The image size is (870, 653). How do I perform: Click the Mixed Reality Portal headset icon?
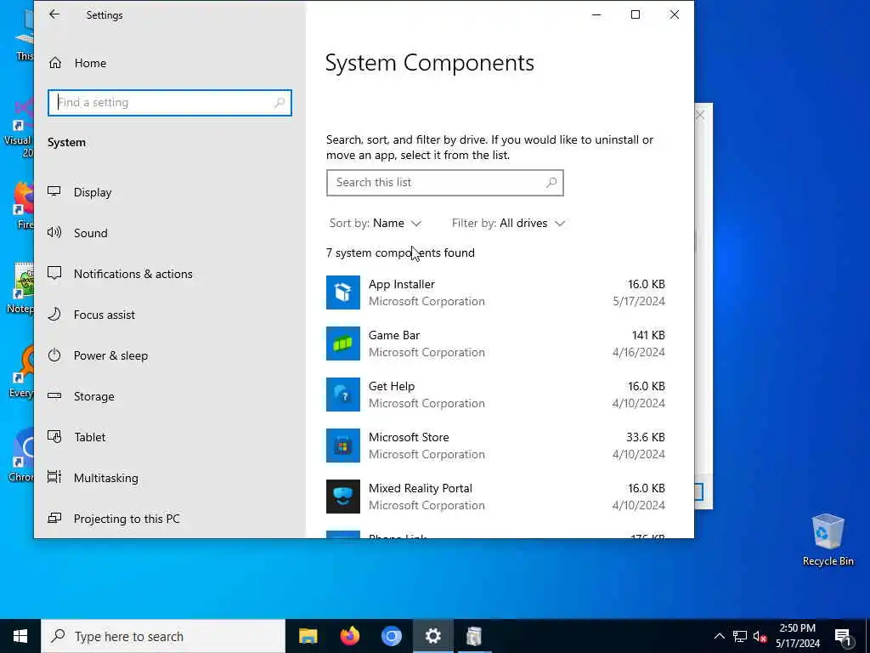(343, 497)
